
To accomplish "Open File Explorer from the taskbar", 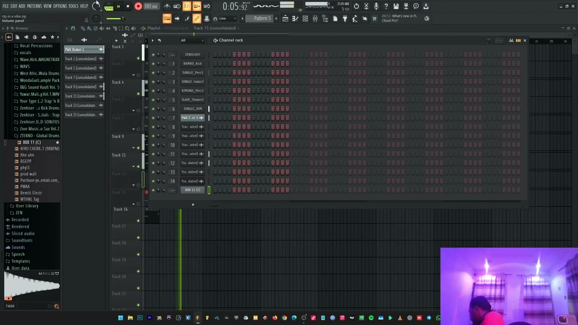I will coord(130,318).
